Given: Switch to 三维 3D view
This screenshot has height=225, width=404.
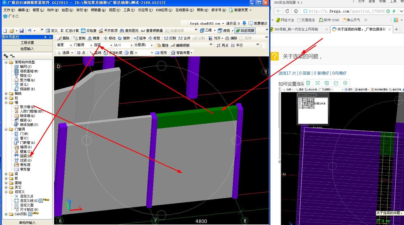Looking at the screenshot, I should click(x=206, y=30).
